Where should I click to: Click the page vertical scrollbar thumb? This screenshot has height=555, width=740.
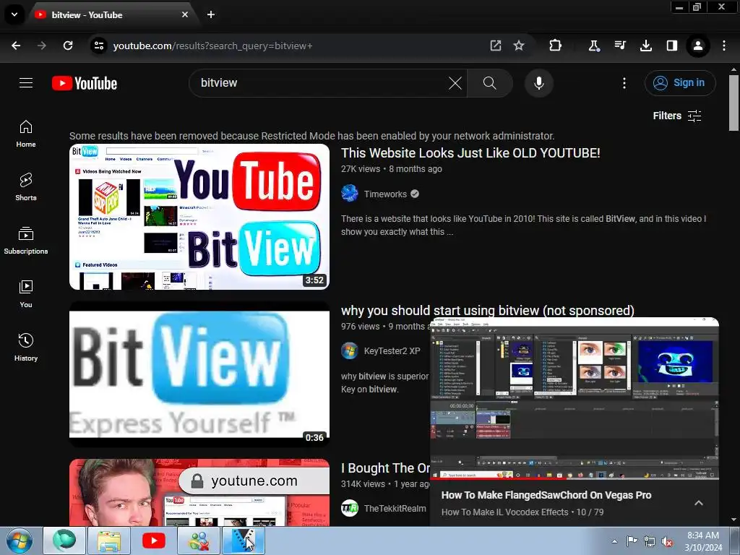733,103
